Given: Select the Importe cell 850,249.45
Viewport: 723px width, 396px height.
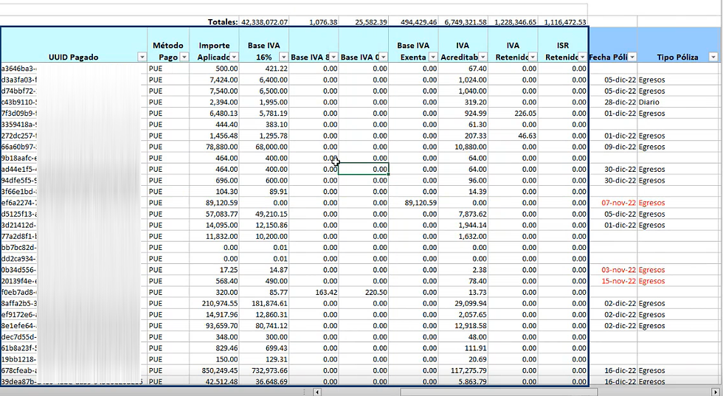Looking at the screenshot, I should click(x=215, y=371).
